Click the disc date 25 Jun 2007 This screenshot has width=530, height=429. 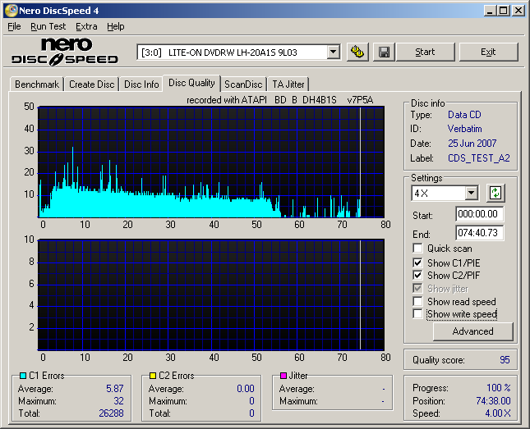[x=472, y=144]
